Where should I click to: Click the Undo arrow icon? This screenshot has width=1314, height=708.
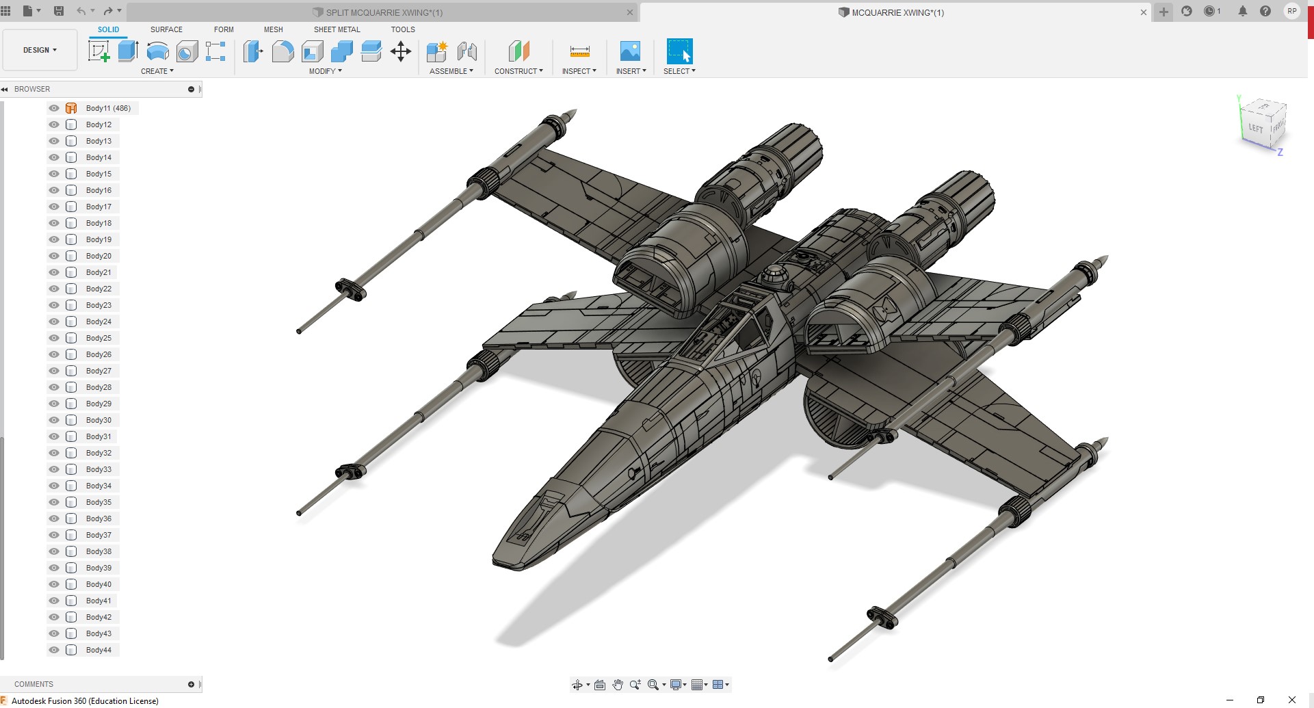[81, 11]
